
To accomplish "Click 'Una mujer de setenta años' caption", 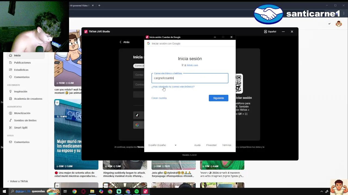I will point(76,174).
